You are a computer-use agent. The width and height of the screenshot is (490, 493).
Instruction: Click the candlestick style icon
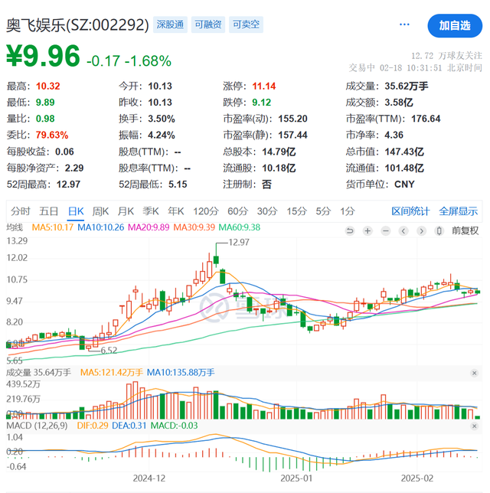[439, 231]
